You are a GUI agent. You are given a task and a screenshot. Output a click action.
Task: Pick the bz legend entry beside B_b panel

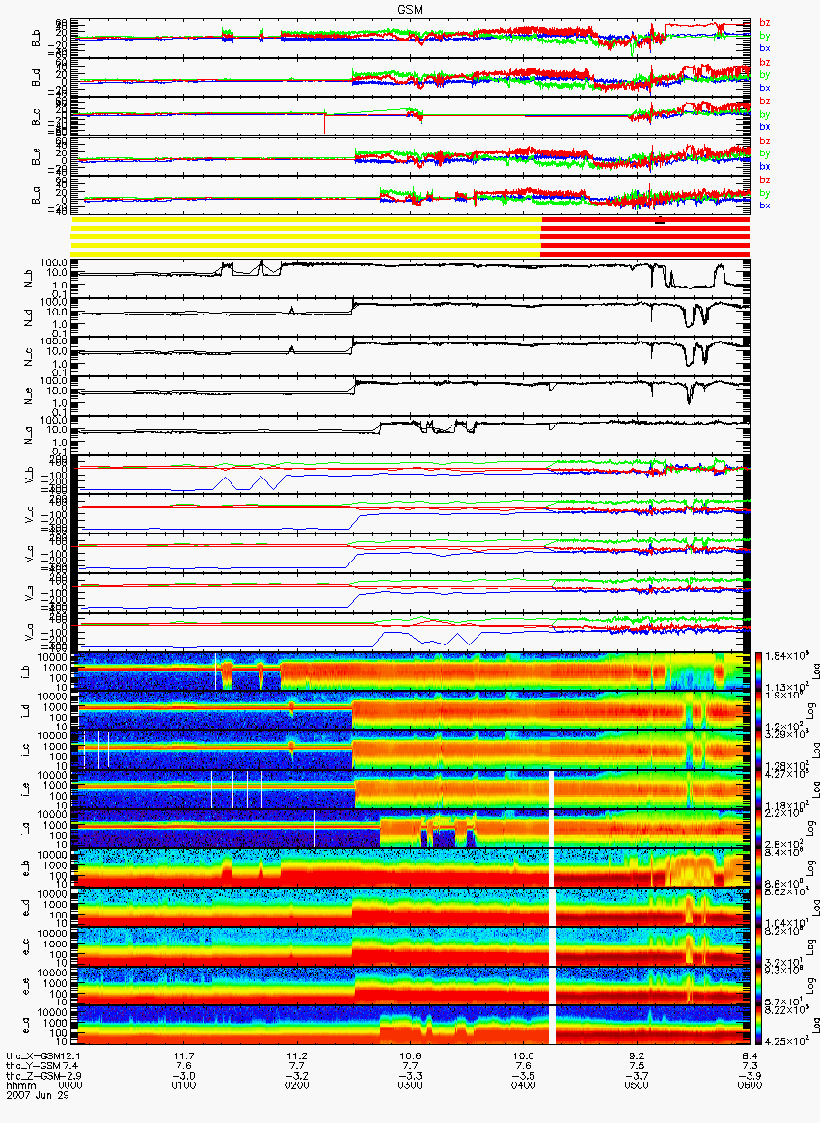(764, 23)
